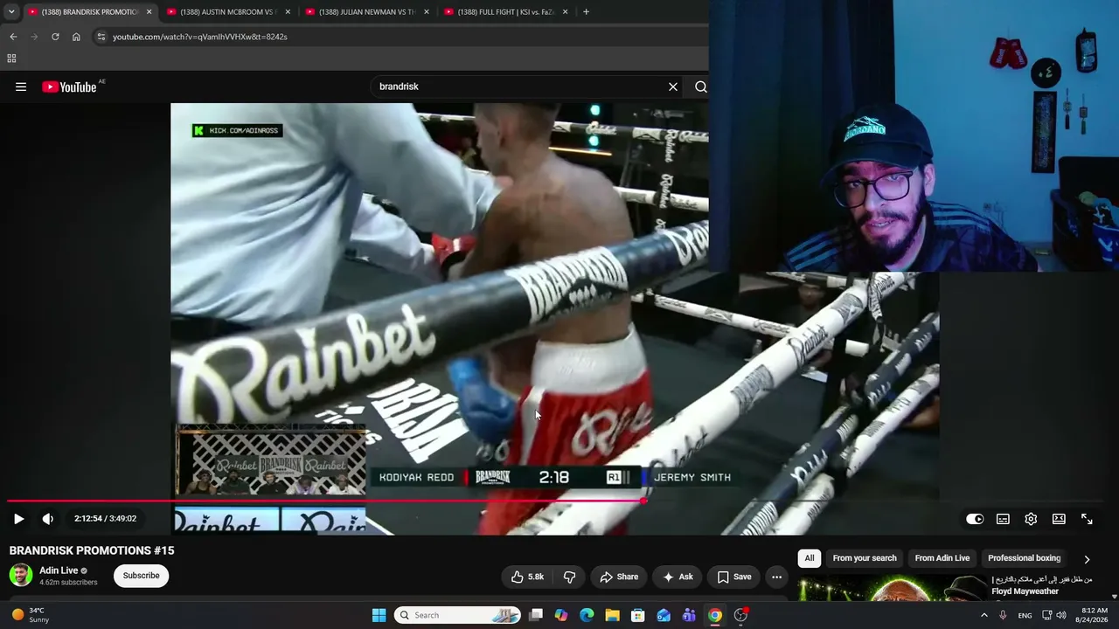Open Microsoft Teams from the taskbar
Screen dimensions: 1119x629
pyautogui.click(x=689, y=615)
